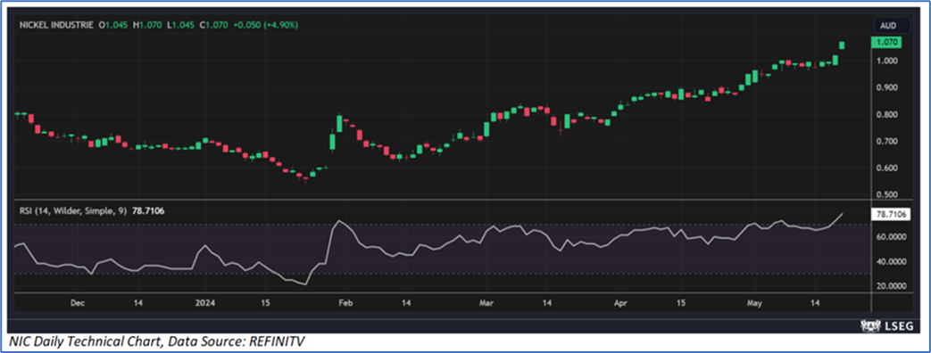Click the 78.7106 RSI axis value tag
931x353 pixels.
click(891, 215)
